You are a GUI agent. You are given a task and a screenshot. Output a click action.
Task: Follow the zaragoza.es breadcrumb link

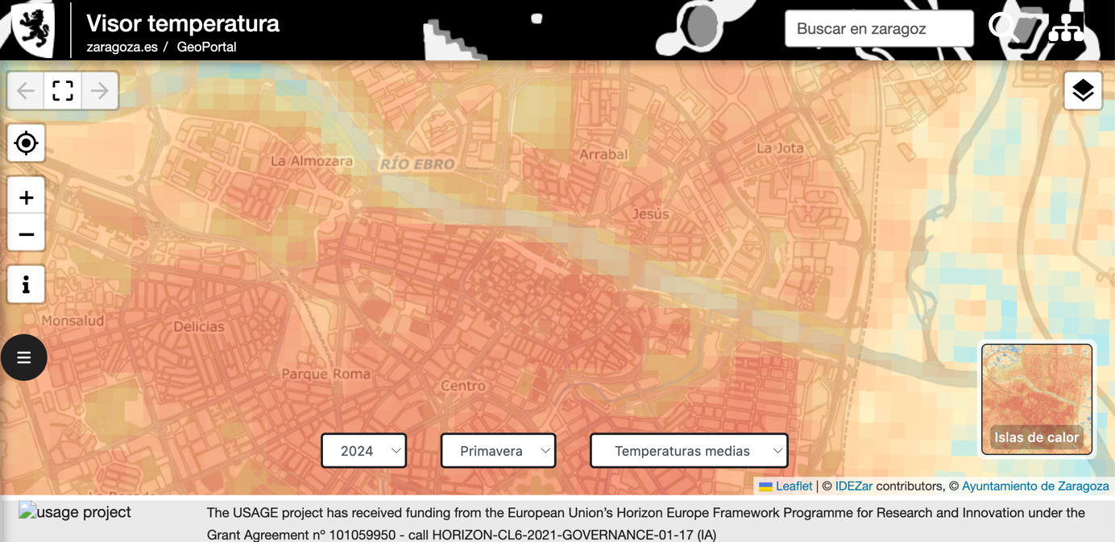122,47
